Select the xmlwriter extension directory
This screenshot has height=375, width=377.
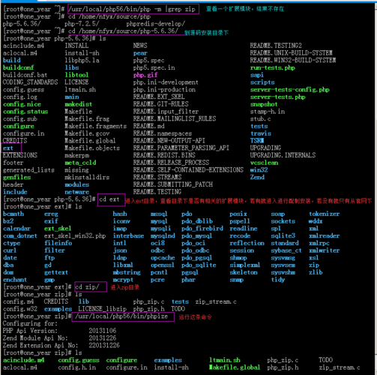[x=325, y=250]
